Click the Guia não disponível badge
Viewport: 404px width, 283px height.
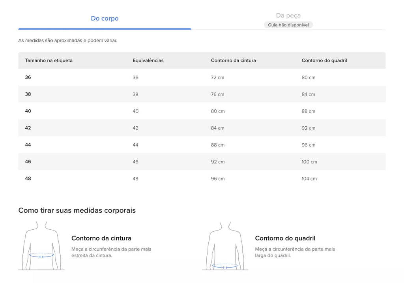288,25
